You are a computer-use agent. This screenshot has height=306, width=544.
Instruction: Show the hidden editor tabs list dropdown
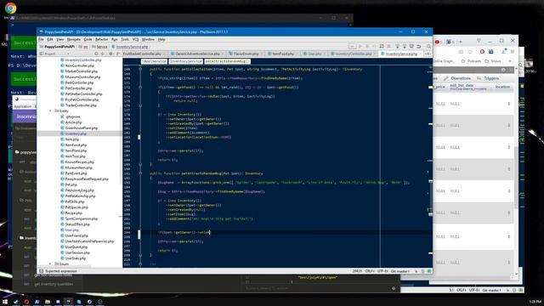(428, 54)
